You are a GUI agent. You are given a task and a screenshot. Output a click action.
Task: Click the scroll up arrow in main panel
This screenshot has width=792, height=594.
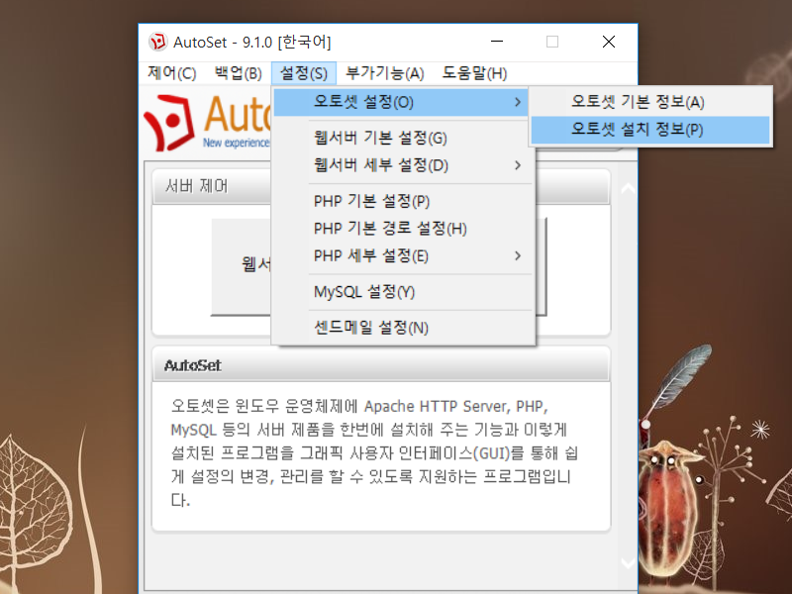[628, 189]
